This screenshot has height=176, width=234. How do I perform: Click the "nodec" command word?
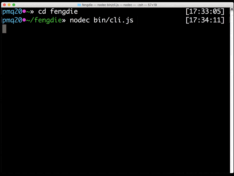[x=80, y=20]
